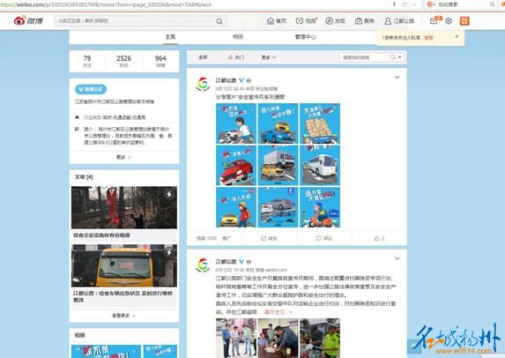505x358 pixels.
Task: Open the 更多 dropdown in the feed filter bar
Action: tap(269, 57)
